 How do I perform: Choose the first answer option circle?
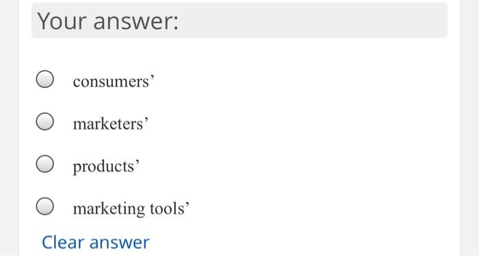pos(45,79)
